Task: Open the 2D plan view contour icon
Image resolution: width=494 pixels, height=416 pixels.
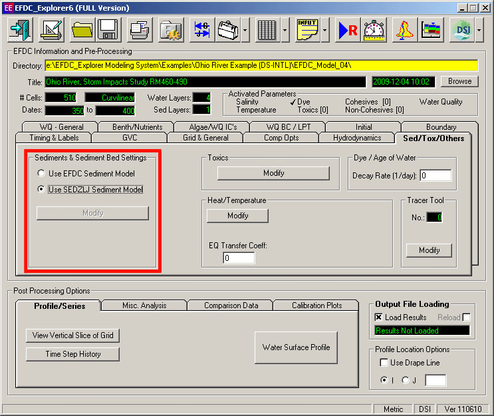Action: point(405,30)
